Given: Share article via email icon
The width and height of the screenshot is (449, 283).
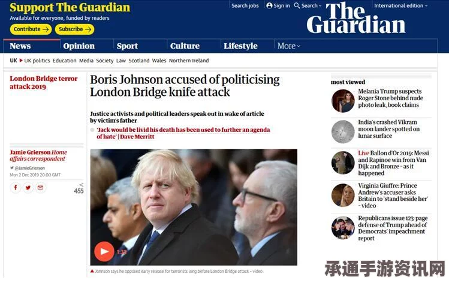Looking at the screenshot, I should point(40,188).
